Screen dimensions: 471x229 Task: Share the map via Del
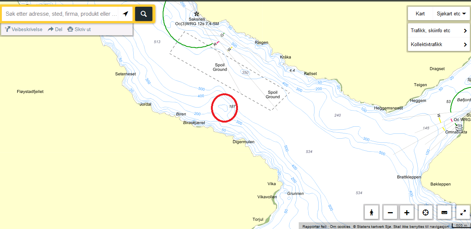55,29
